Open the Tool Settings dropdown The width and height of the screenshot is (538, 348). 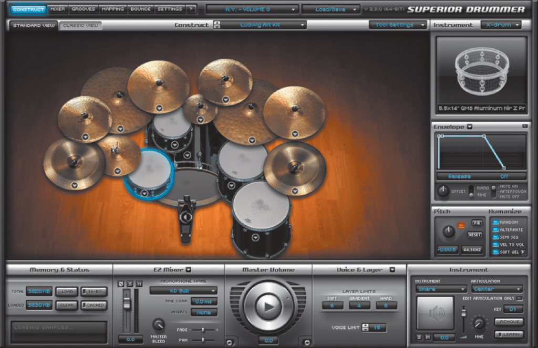[x=398, y=25]
